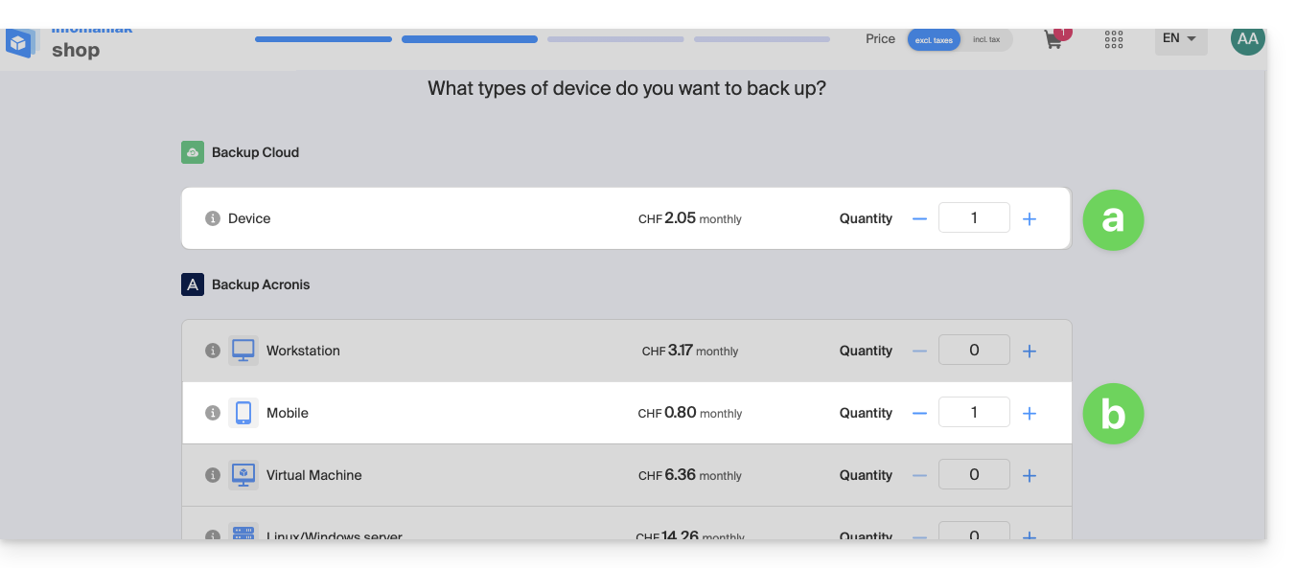Click the Workstation quantity field
Viewport: 1296px width, 568px height.
click(x=974, y=351)
